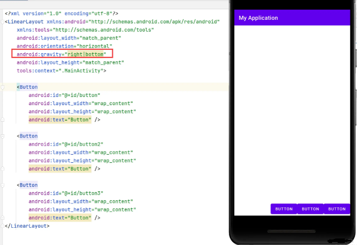Place cursor on the xml version declaration line
The height and width of the screenshot is (245, 357).
coord(61,13)
